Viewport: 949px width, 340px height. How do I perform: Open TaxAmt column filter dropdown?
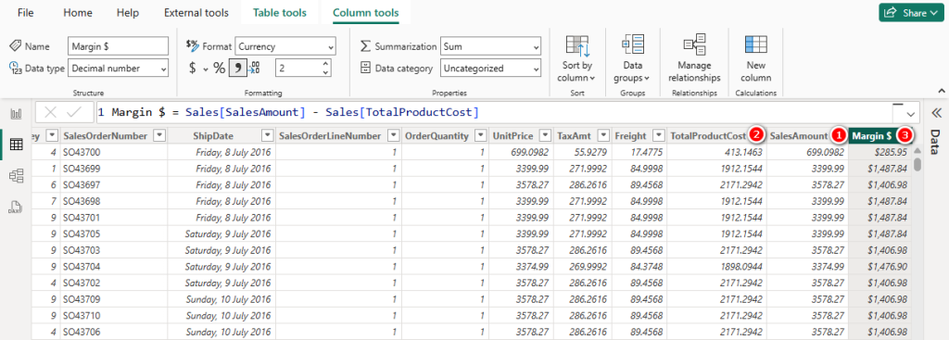coord(602,135)
